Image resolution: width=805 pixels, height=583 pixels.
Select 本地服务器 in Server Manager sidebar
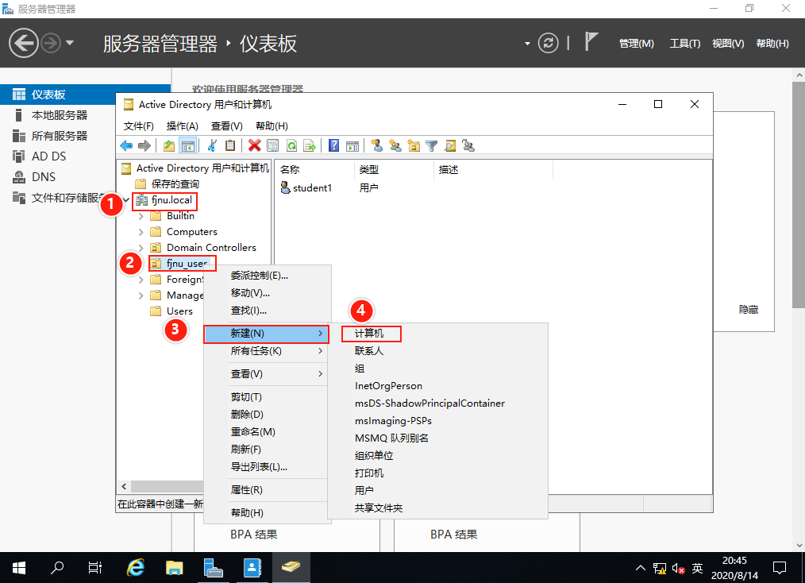[x=60, y=115]
